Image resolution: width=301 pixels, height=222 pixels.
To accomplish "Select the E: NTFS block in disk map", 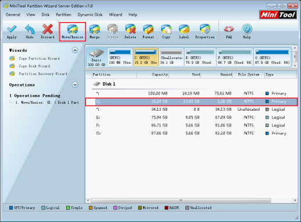I will click(x=200, y=57).
